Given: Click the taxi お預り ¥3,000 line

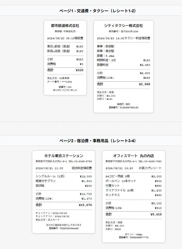Looking at the screenshot, I should pos(106,96).
